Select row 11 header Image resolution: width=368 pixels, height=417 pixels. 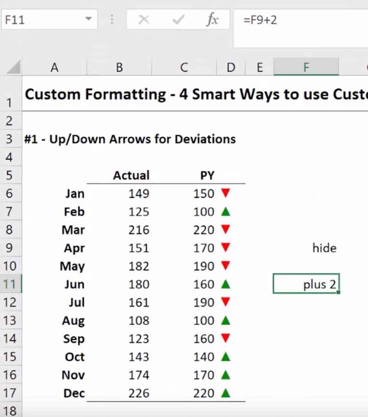tap(10, 284)
